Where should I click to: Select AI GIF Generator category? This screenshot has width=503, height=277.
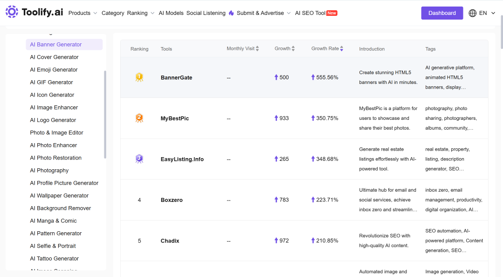51,82
